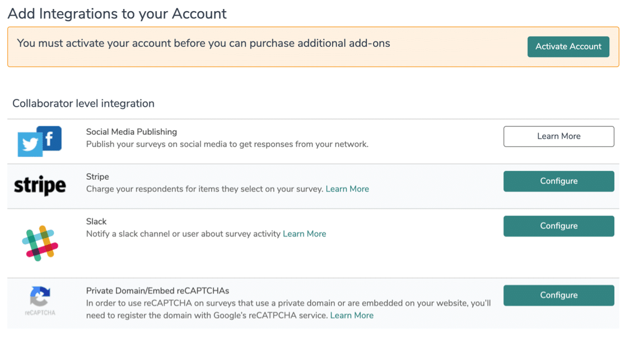This screenshot has width=625, height=341.
Task: Click the Stripe integration title text
Action: point(97,177)
